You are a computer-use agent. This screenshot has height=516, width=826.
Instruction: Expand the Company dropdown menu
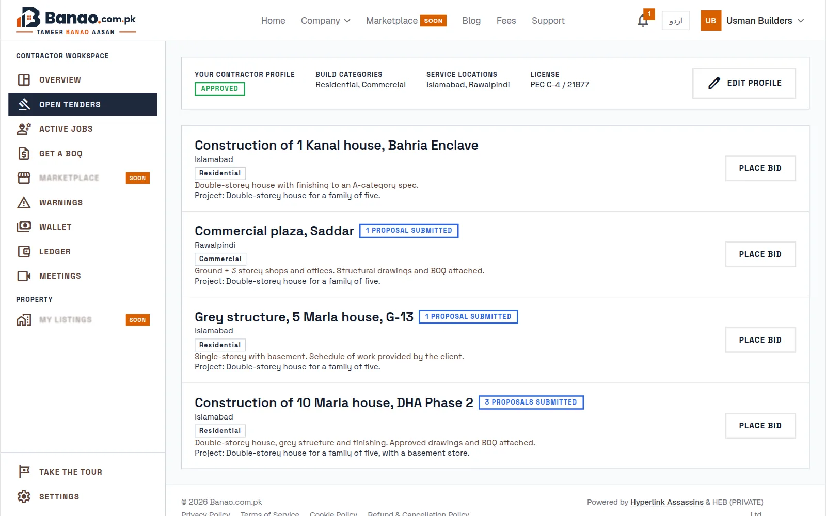pos(326,21)
